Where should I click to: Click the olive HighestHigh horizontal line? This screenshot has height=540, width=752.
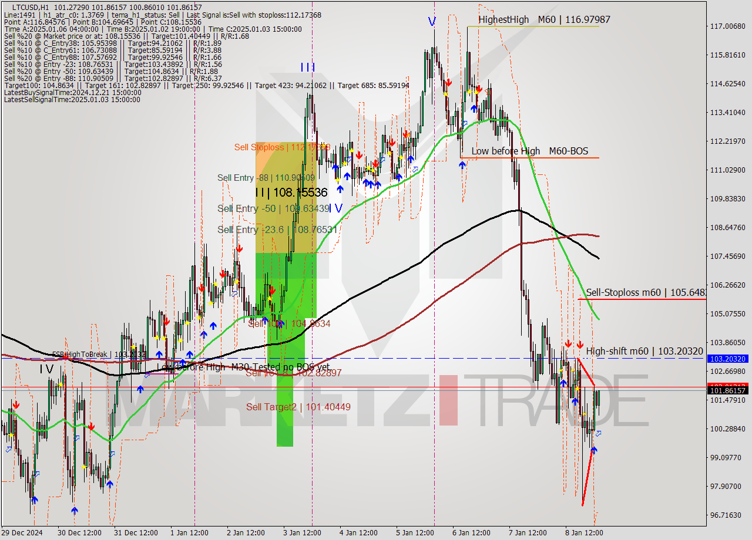tap(533, 26)
